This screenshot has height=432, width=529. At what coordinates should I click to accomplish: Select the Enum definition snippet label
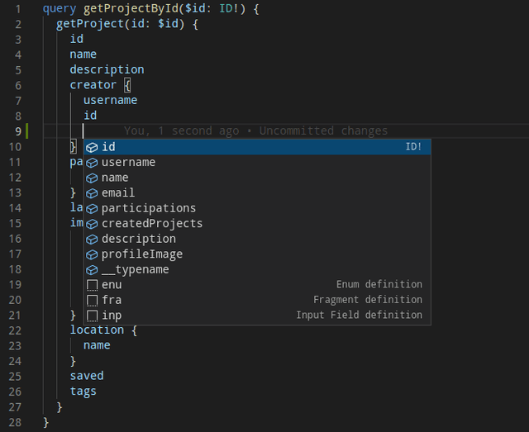[x=379, y=285]
